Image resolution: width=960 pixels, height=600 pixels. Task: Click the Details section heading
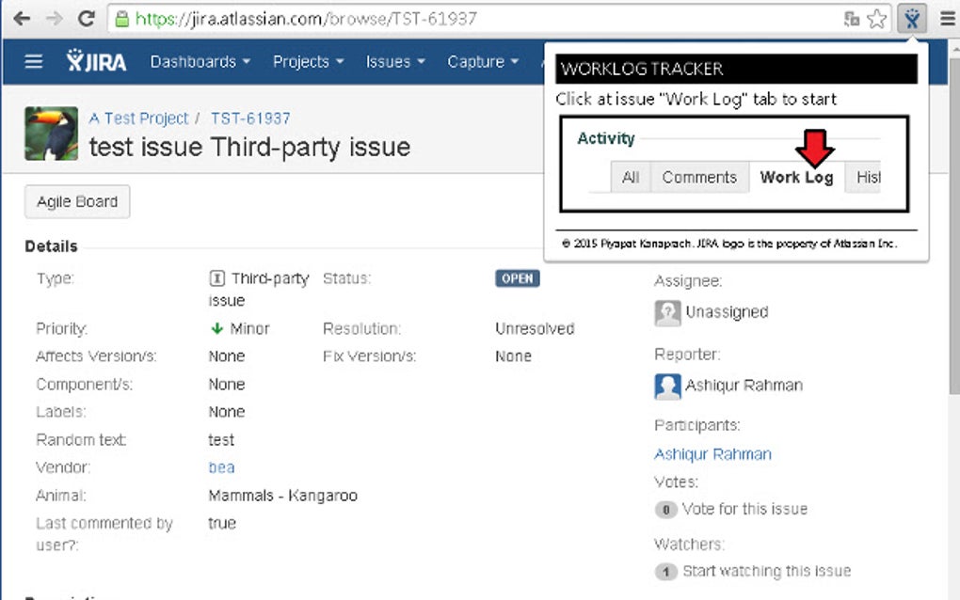click(x=52, y=246)
